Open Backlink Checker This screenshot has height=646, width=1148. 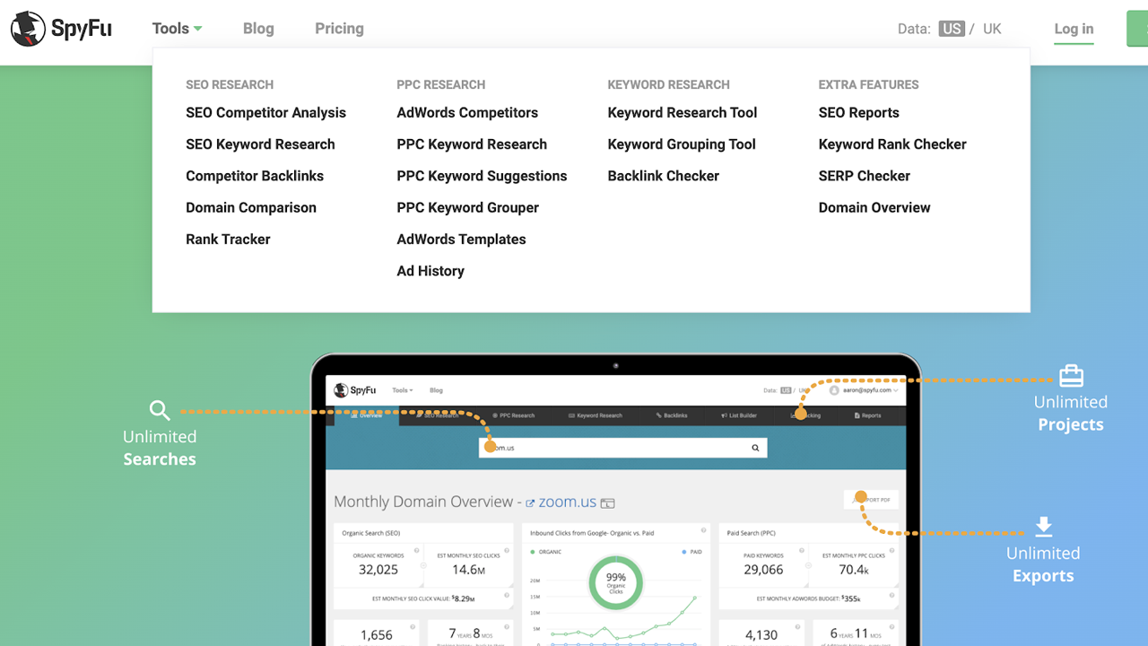pyautogui.click(x=663, y=176)
